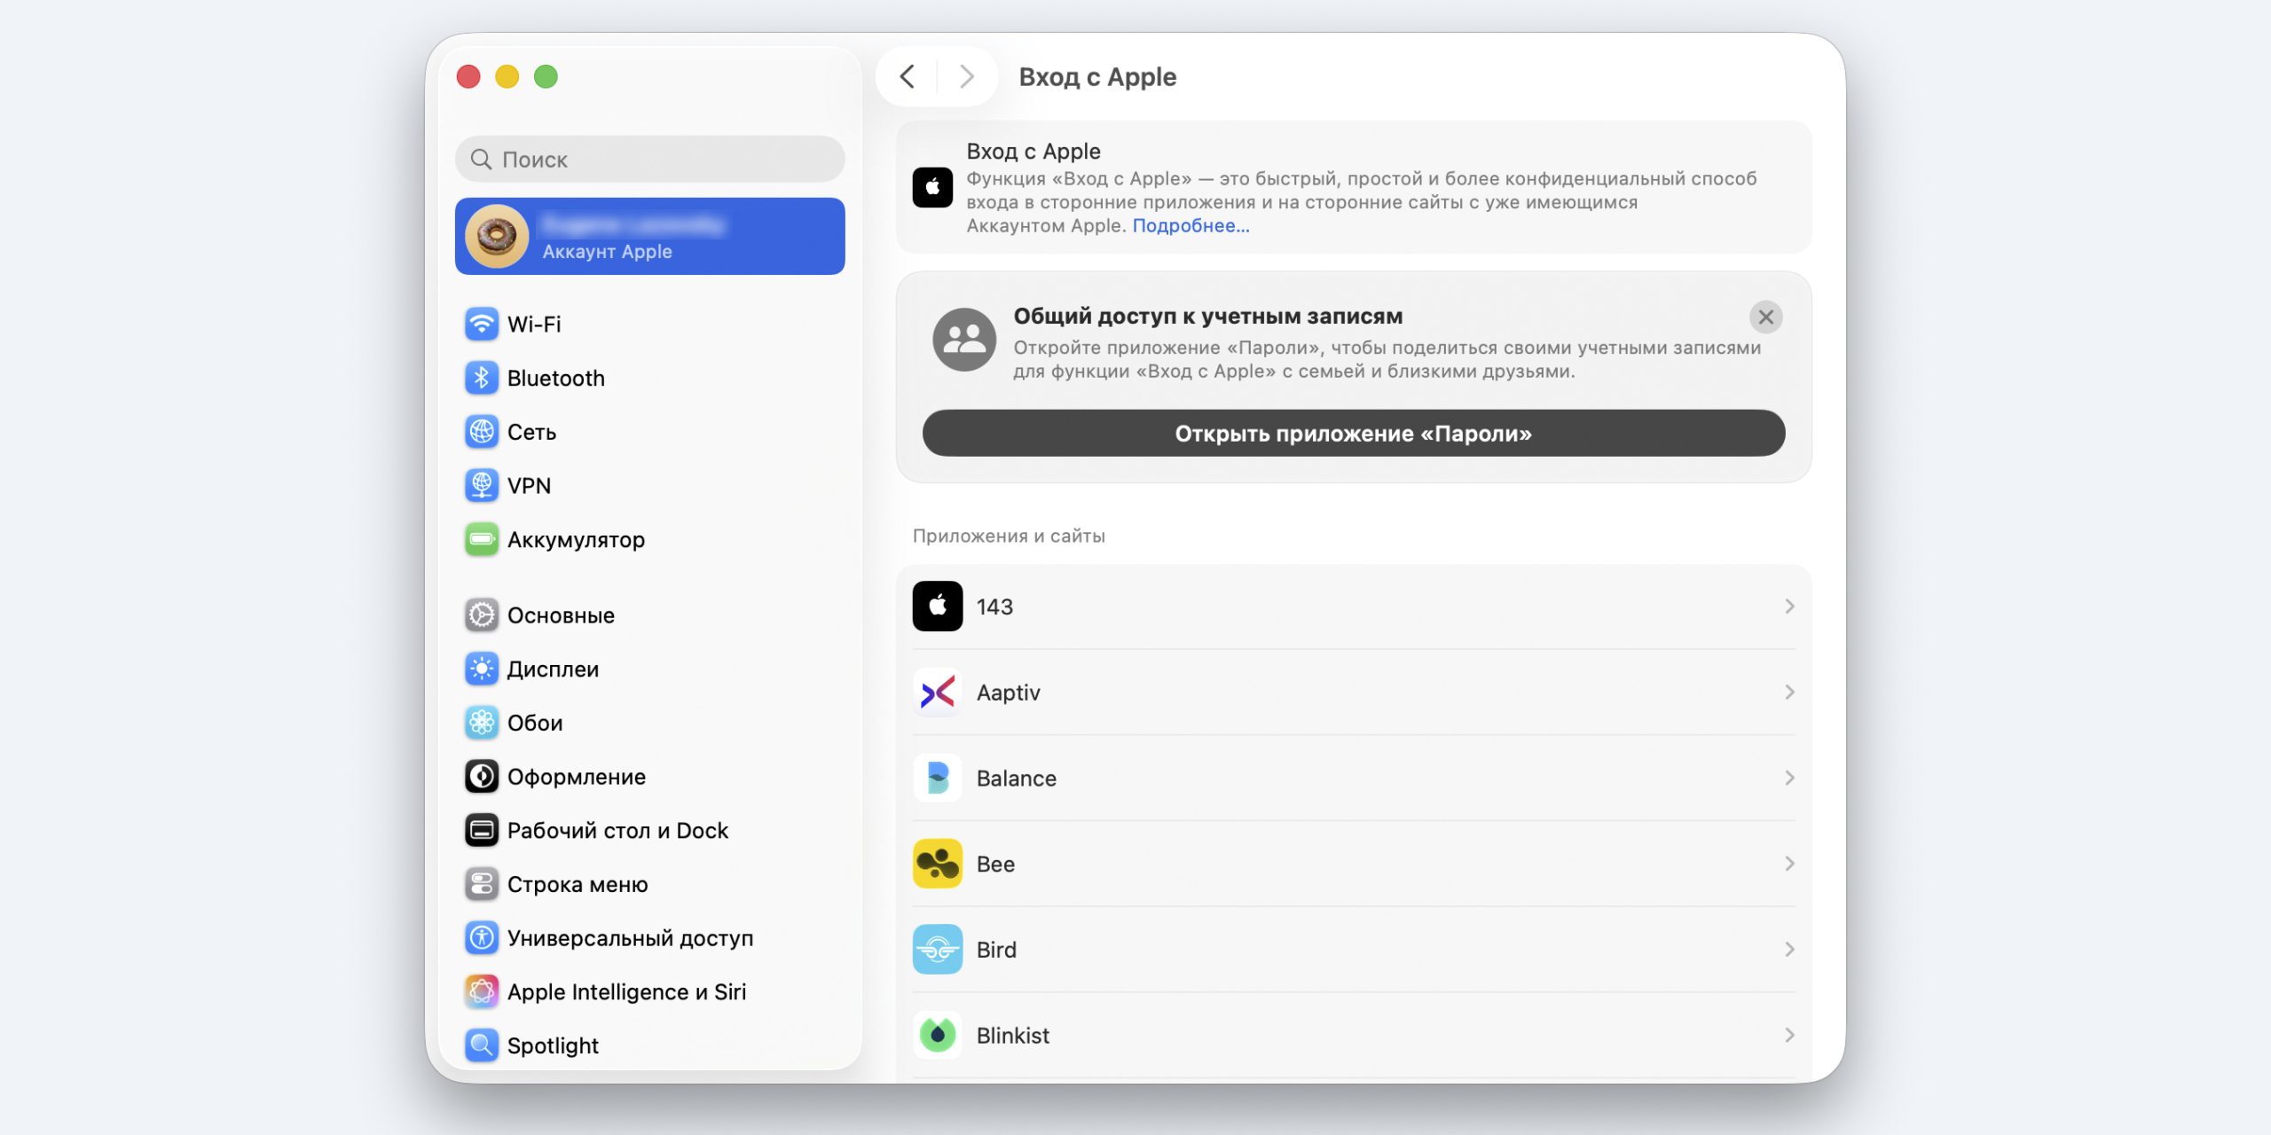
Task: Open the Аккумулятор battery icon
Action: point(482,540)
